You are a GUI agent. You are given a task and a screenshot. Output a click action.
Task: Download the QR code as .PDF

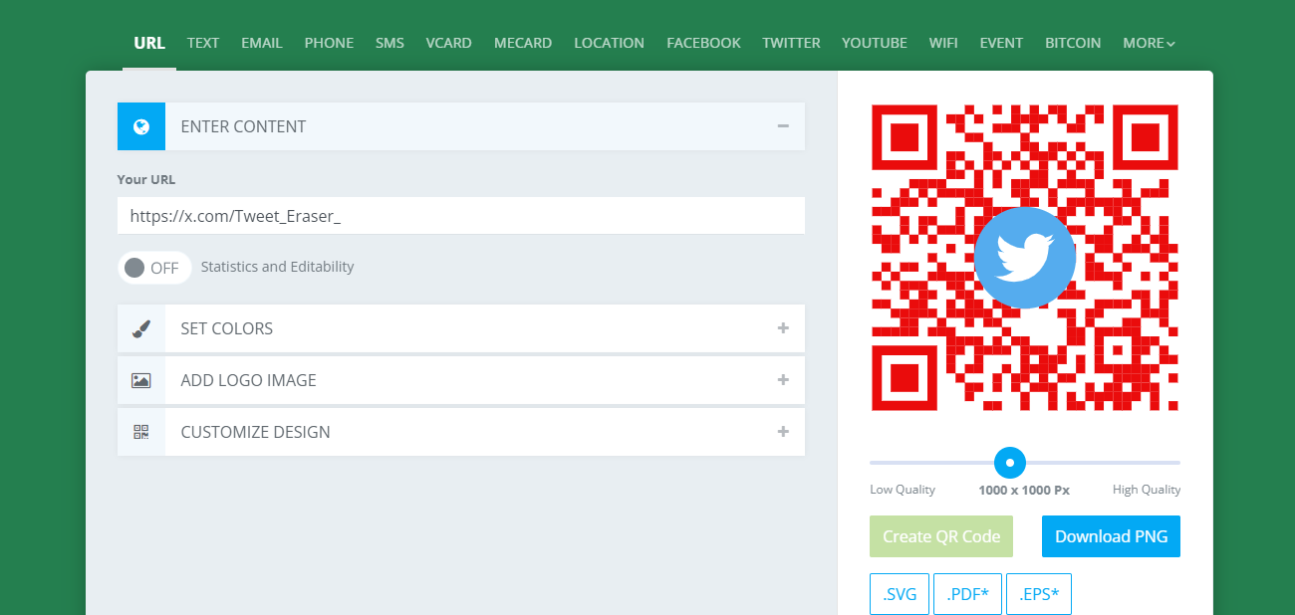click(967, 594)
